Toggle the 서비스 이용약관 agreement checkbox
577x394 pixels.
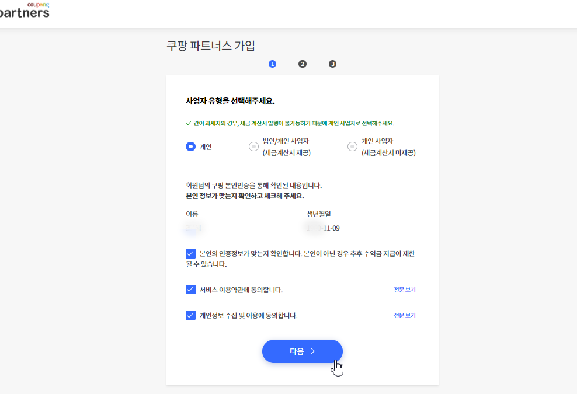tap(190, 289)
